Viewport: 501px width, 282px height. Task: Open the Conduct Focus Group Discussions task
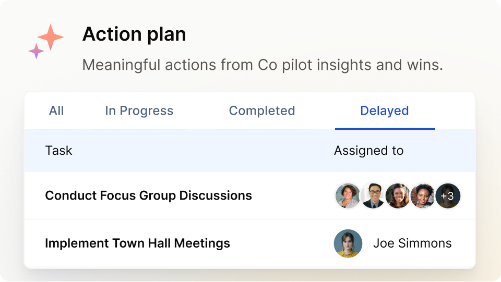(x=148, y=195)
